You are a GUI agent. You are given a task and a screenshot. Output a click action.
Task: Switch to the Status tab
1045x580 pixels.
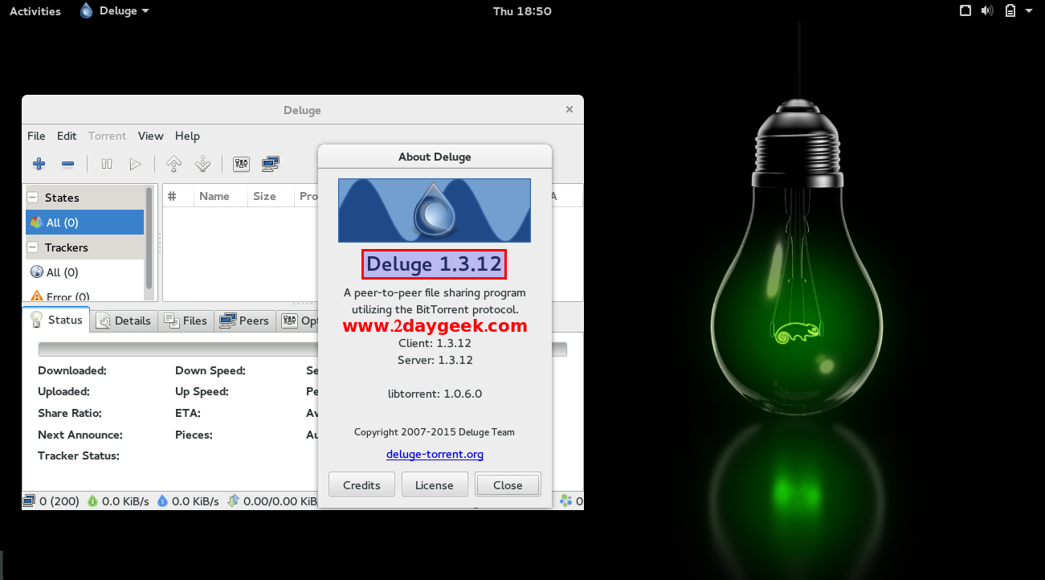(x=56, y=320)
